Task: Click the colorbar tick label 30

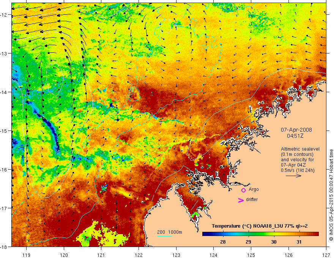Action: 274,242
